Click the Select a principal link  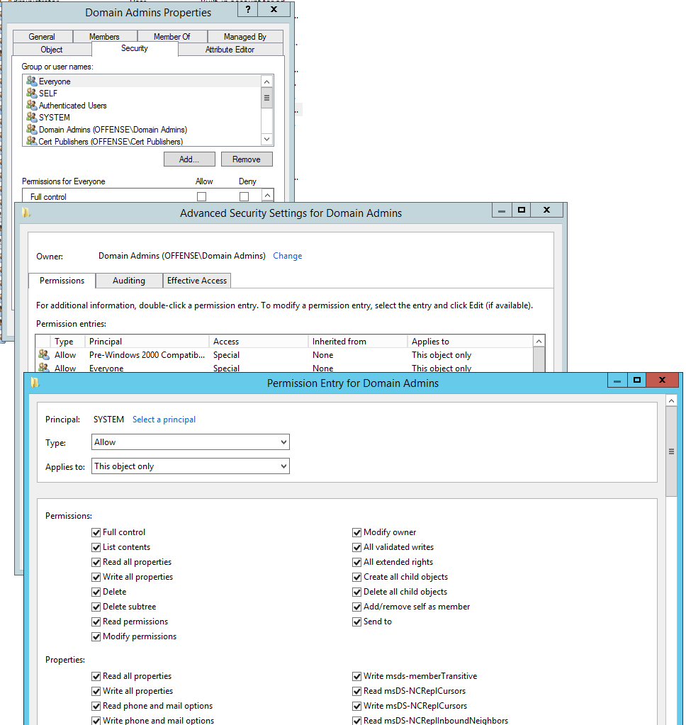click(164, 420)
